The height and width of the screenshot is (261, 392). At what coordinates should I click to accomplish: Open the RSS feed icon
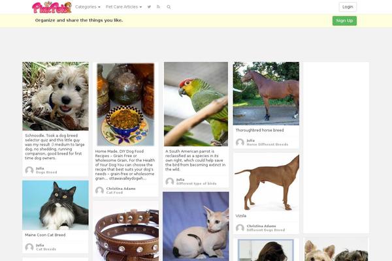pyautogui.click(x=158, y=7)
